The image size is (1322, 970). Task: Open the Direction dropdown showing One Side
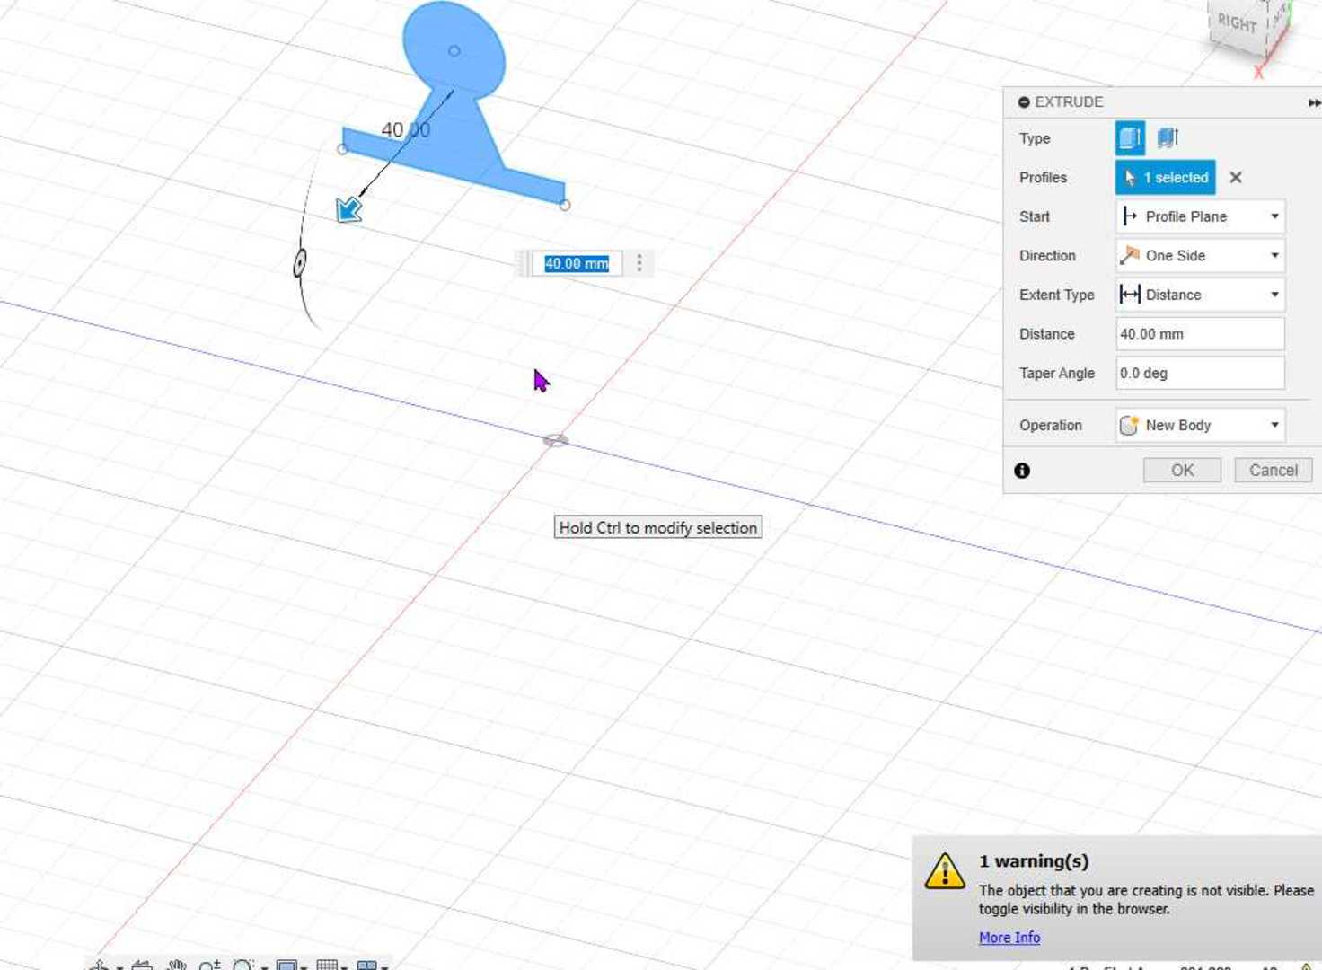click(1200, 256)
